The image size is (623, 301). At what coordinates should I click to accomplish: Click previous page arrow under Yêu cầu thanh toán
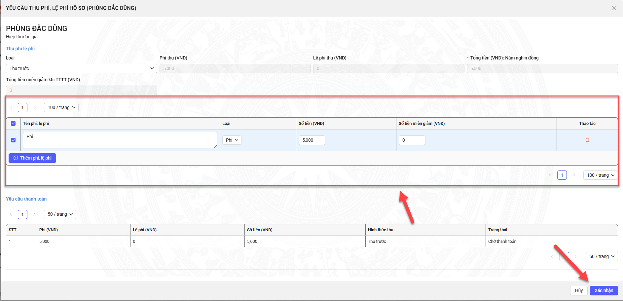coord(11,214)
